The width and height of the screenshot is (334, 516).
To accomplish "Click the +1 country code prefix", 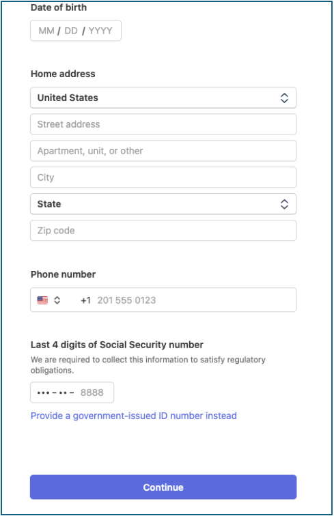I will tap(85, 300).
